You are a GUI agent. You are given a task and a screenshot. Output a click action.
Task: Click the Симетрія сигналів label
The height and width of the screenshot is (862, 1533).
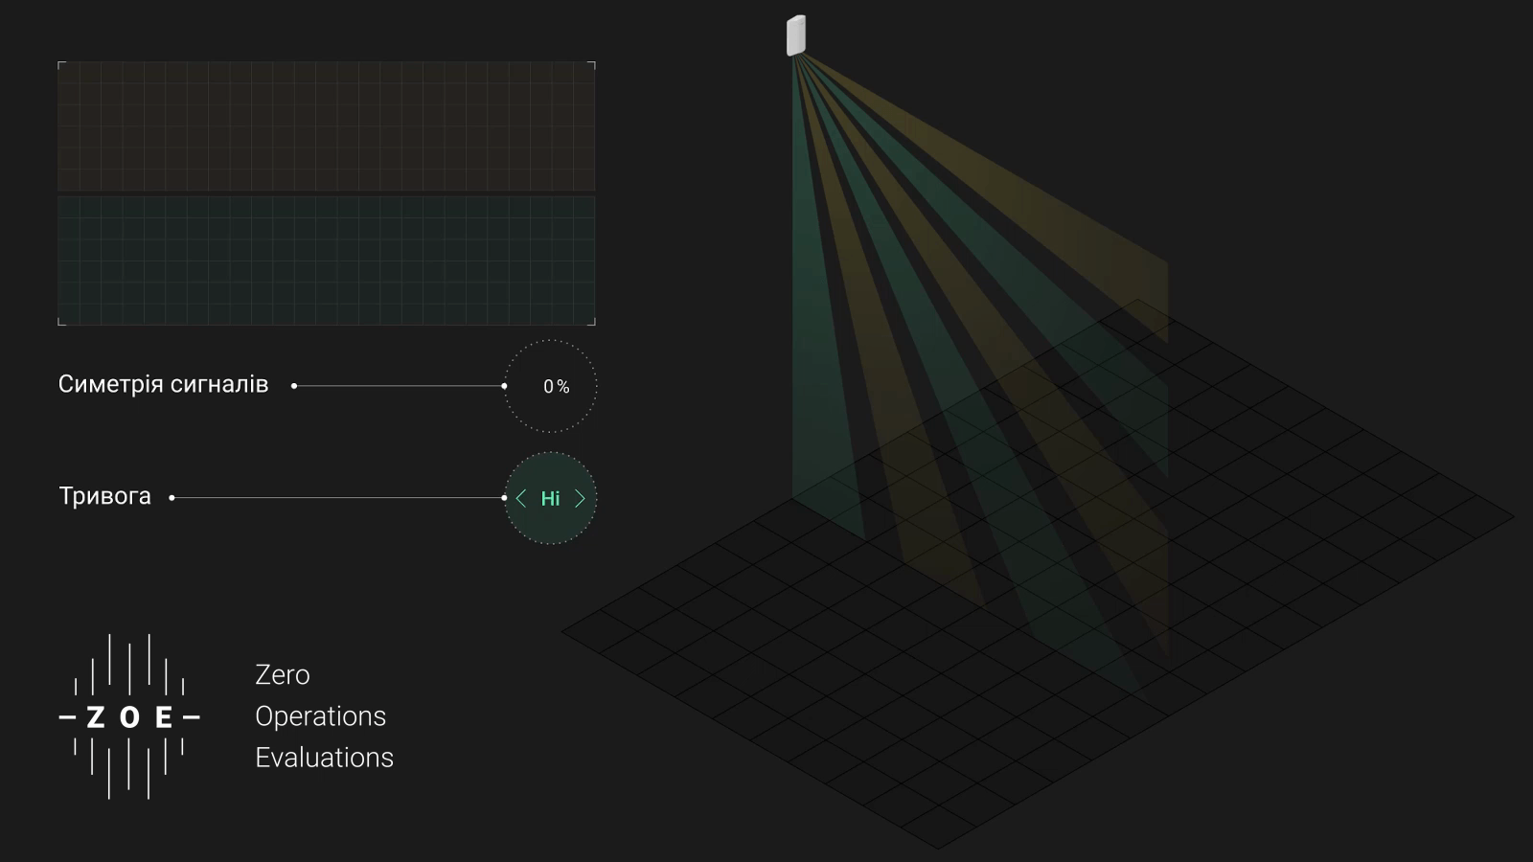[x=163, y=385]
